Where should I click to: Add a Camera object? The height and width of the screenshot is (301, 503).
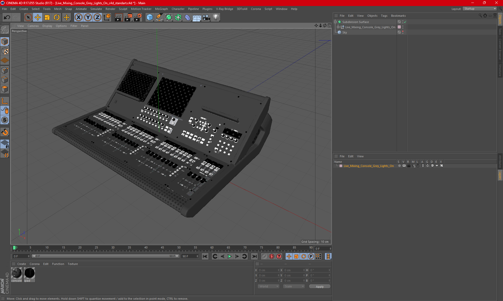coord(206,17)
